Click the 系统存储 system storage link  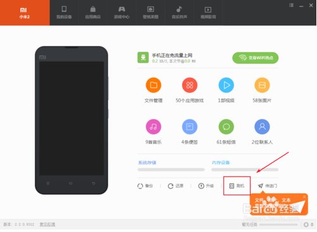147,162
